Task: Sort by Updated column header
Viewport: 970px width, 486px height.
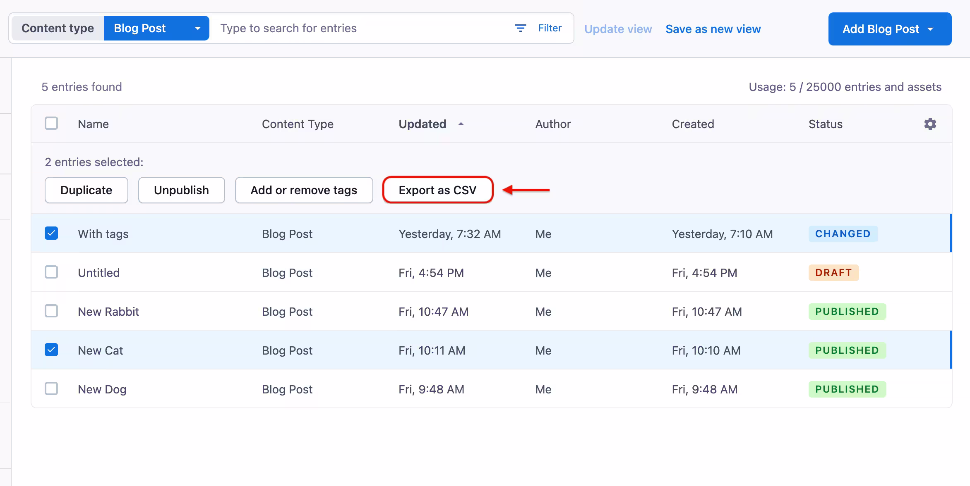Action: [x=422, y=124]
